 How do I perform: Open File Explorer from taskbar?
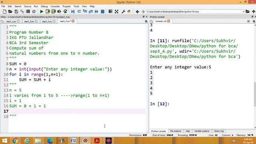tap(38, 140)
